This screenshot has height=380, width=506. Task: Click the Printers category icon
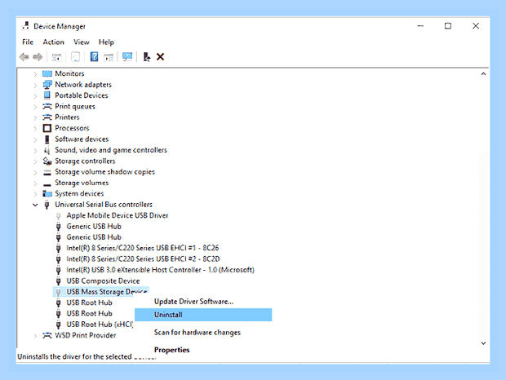(47, 117)
